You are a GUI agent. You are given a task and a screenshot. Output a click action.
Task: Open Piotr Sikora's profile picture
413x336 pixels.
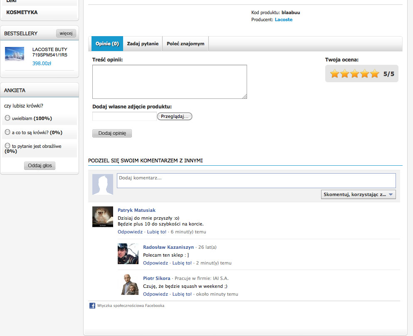128,285
